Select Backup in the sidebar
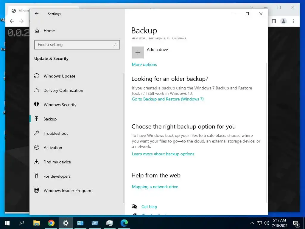The image size is (305, 229). point(50,119)
